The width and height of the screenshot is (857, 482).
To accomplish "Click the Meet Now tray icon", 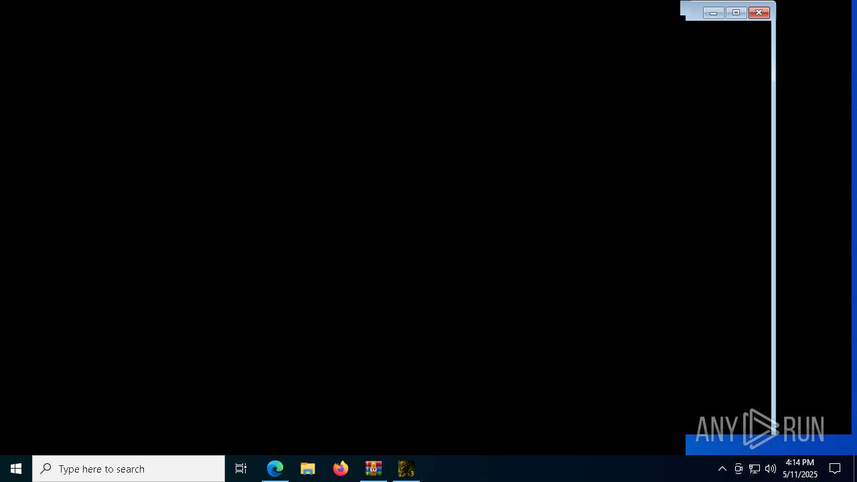I will click(x=738, y=469).
